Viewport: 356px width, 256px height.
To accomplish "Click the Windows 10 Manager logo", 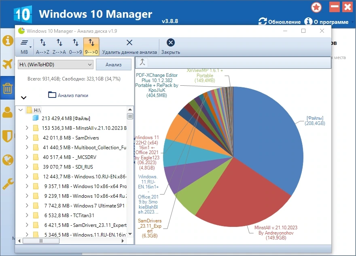I will coord(23,14).
